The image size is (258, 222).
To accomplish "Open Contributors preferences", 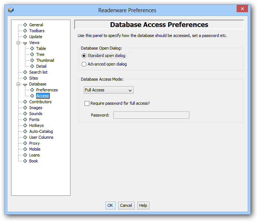I will coord(40,102).
